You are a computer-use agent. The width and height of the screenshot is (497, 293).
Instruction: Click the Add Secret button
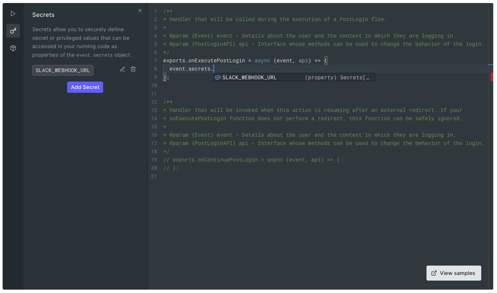point(85,87)
